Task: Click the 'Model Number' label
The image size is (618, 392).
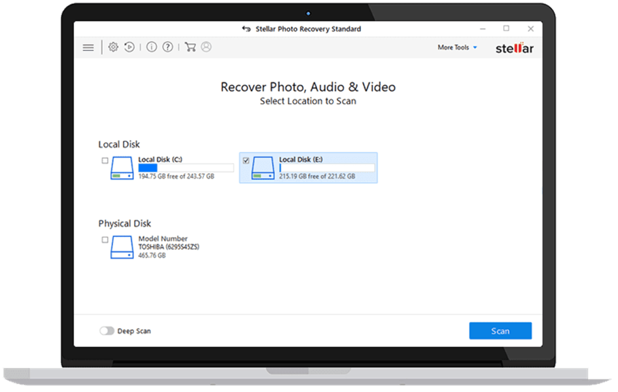Action: click(163, 239)
